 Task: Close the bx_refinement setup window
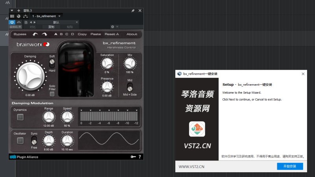coord(303,74)
